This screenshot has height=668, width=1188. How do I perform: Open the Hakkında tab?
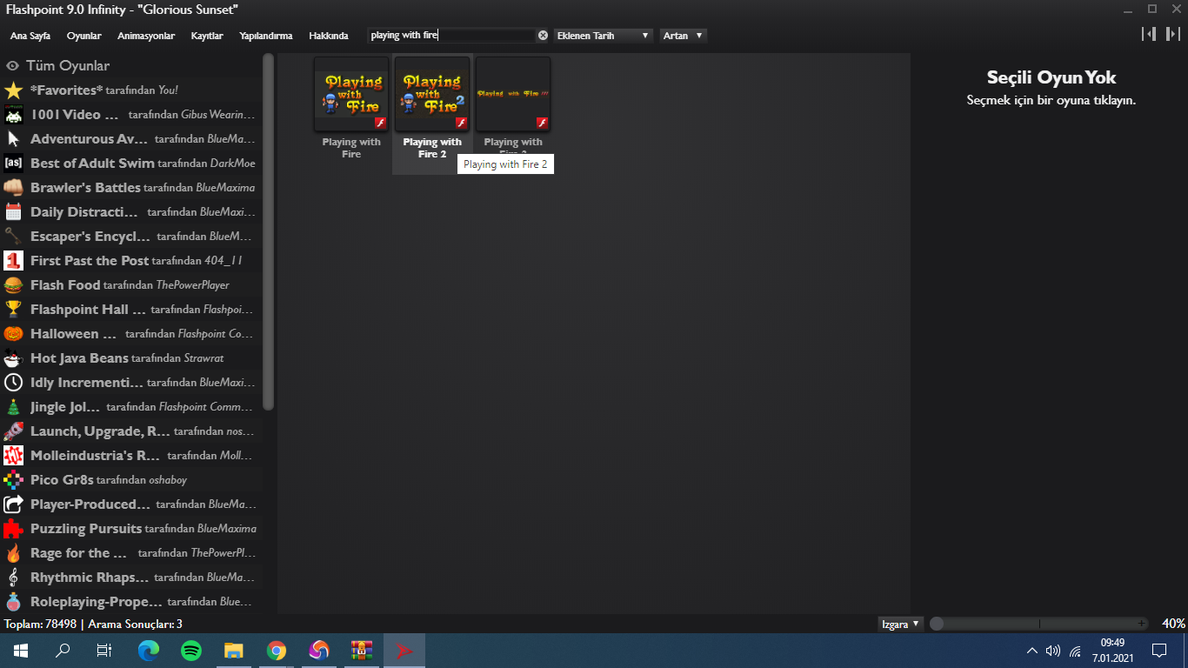click(329, 36)
